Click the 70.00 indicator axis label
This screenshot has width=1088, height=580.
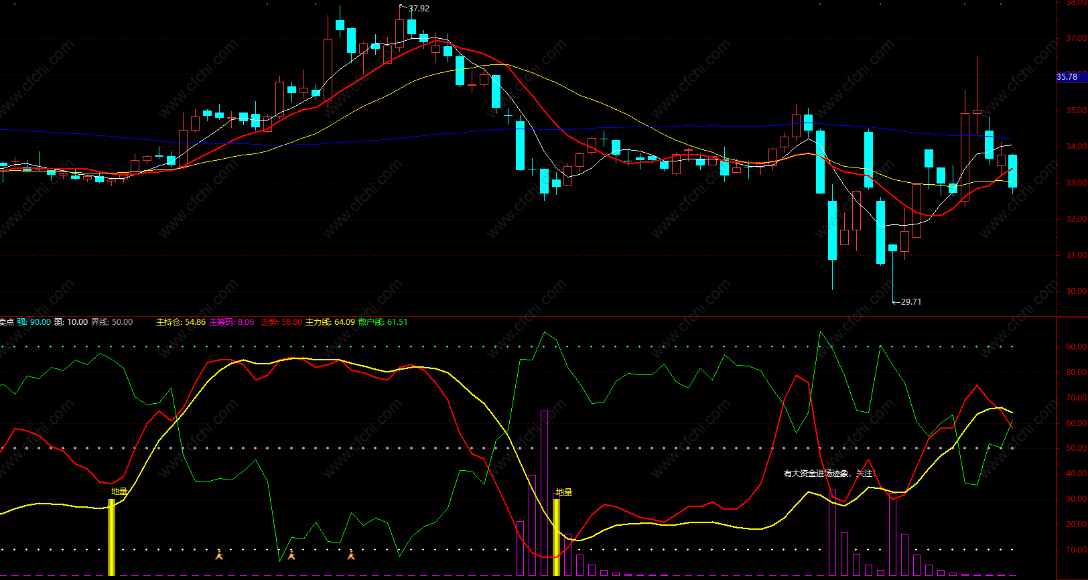coord(1076,398)
